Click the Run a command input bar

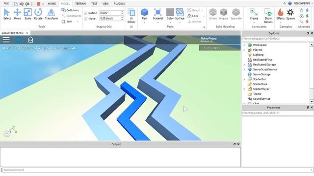pos(157,170)
